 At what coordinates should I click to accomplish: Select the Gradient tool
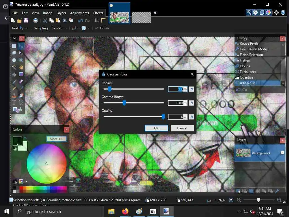[21, 74]
